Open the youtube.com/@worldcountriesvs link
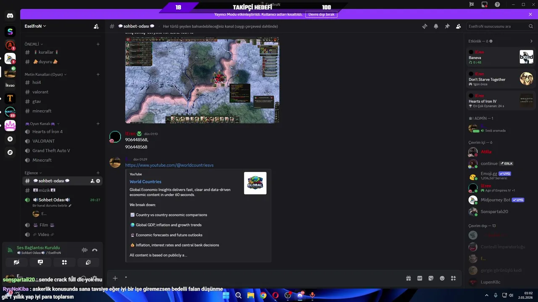Screen dimensions: 538x302 [x=169, y=165]
